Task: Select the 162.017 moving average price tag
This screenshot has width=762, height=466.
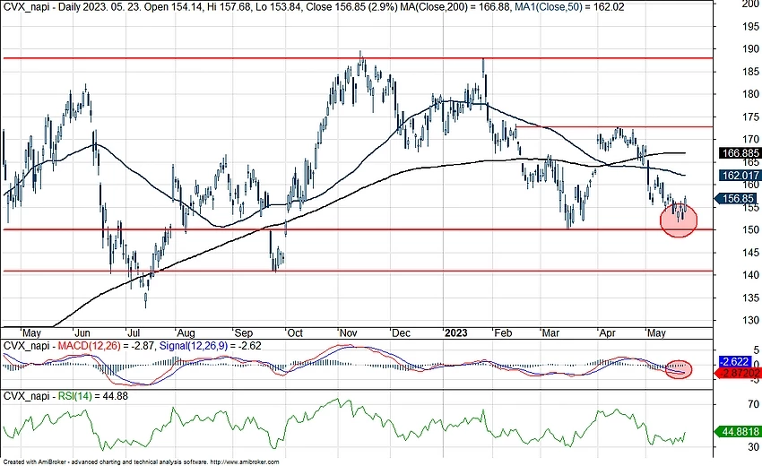Action: coord(740,176)
